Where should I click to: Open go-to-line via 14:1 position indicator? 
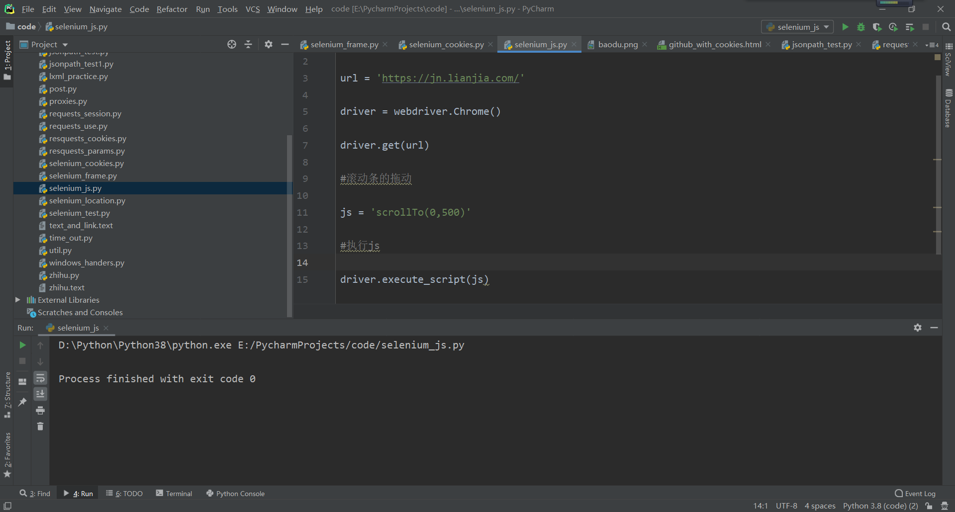(x=760, y=506)
